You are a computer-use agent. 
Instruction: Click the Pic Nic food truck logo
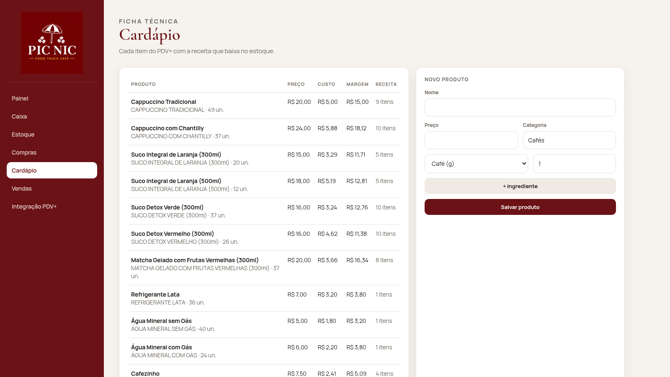tap(52, 43)
